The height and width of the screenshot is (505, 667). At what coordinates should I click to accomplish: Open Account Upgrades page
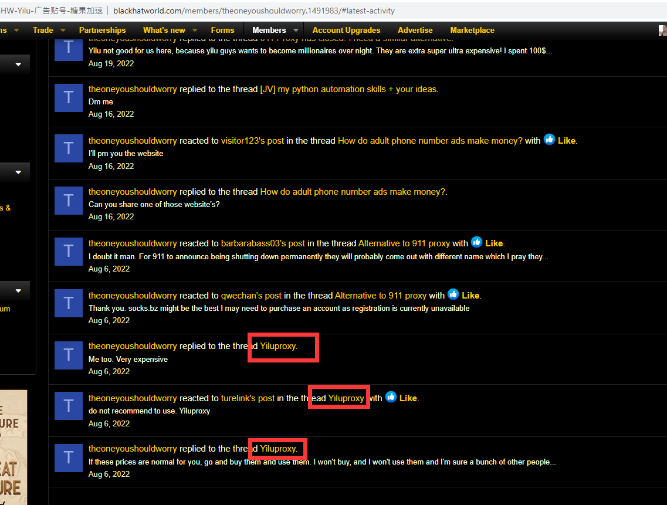[346, 30]
